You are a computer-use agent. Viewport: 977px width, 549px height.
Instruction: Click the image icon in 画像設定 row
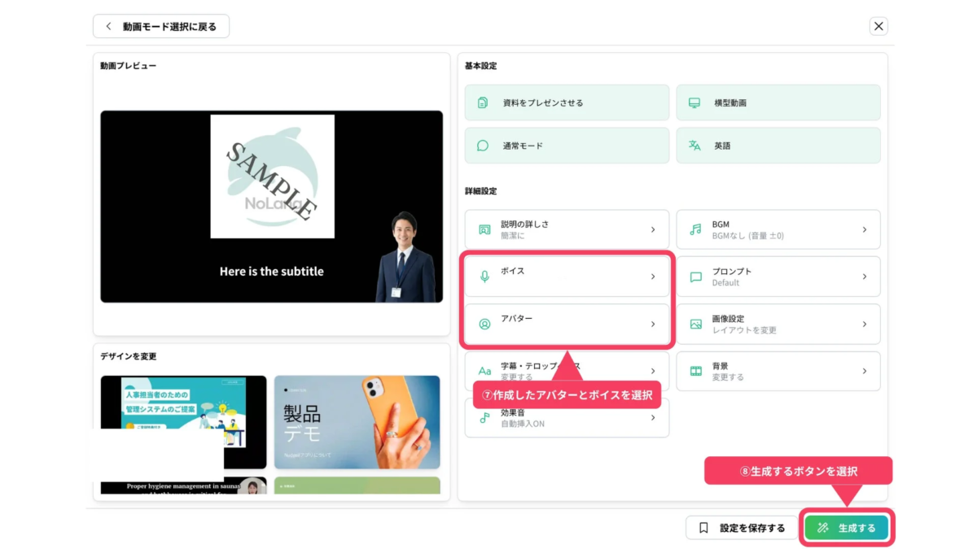(695, 324)
